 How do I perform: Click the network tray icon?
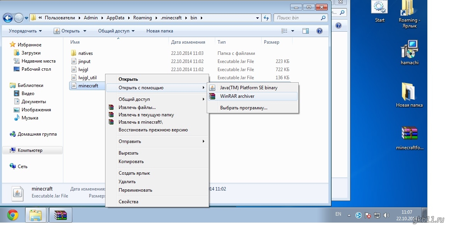tap(378, 215)
